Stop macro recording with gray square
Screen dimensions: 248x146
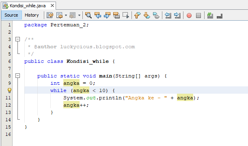(x=198, y=15)
